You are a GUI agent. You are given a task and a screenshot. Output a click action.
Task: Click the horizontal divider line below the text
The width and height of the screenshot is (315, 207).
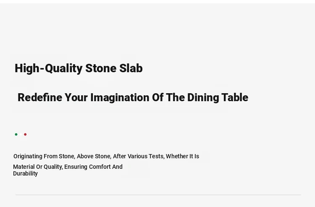[158, 195]
